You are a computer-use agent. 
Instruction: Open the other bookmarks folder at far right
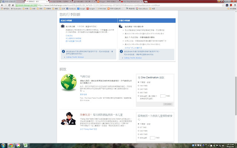pyautogui.click(x=232, y=9)
